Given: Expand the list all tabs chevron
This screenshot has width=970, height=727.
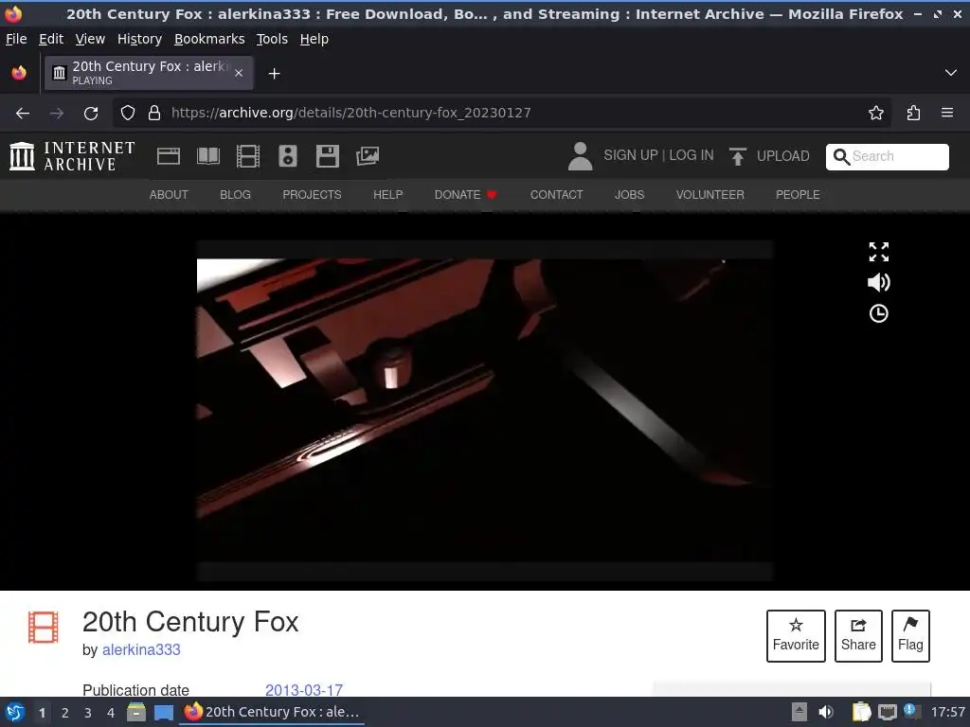Looking at the screenshot, I should 951,73.
